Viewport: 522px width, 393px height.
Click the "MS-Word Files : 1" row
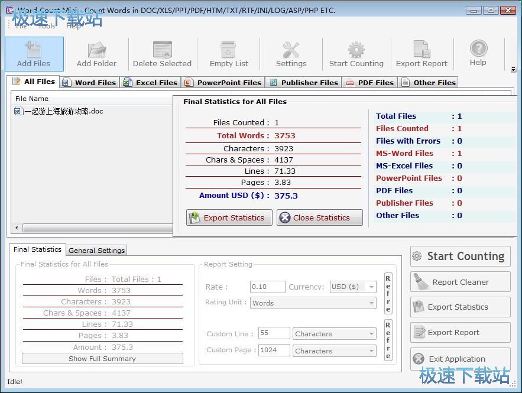(419, 154)
